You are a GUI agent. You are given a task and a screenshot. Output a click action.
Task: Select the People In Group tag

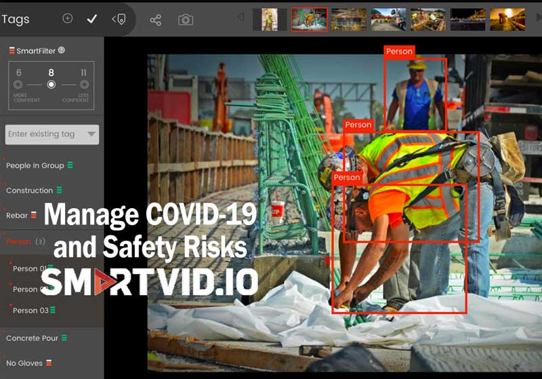[x=35, y=165]
